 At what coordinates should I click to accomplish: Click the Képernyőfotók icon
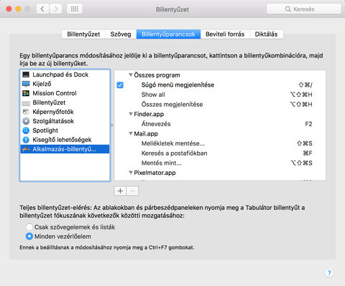(26, 112)
